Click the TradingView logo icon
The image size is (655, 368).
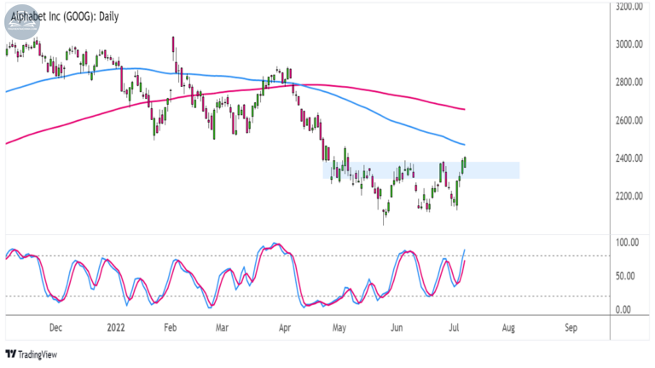coord(11,354)
